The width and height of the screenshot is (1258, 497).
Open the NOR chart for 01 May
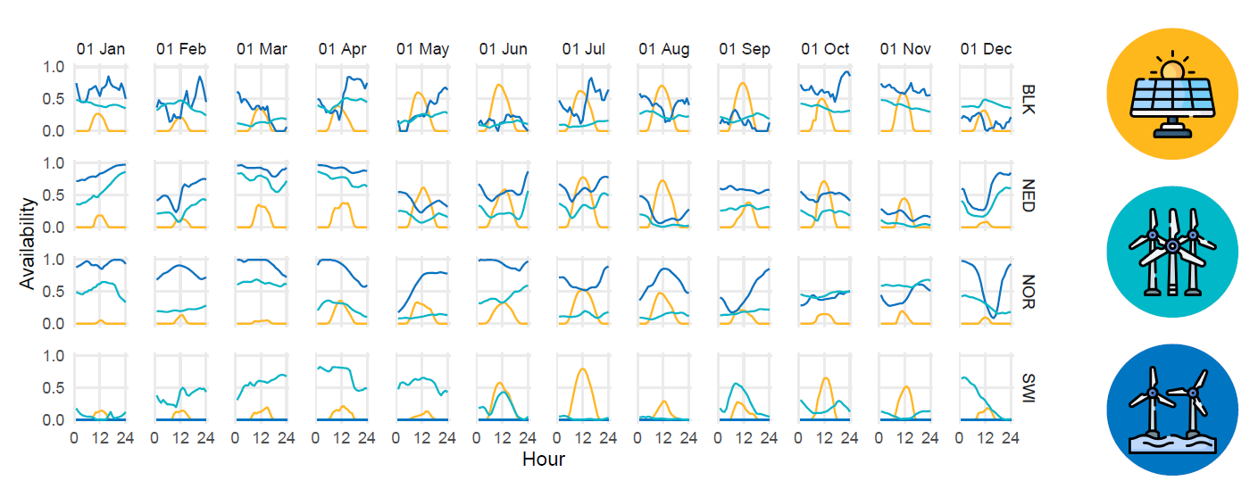pos(422,292)
